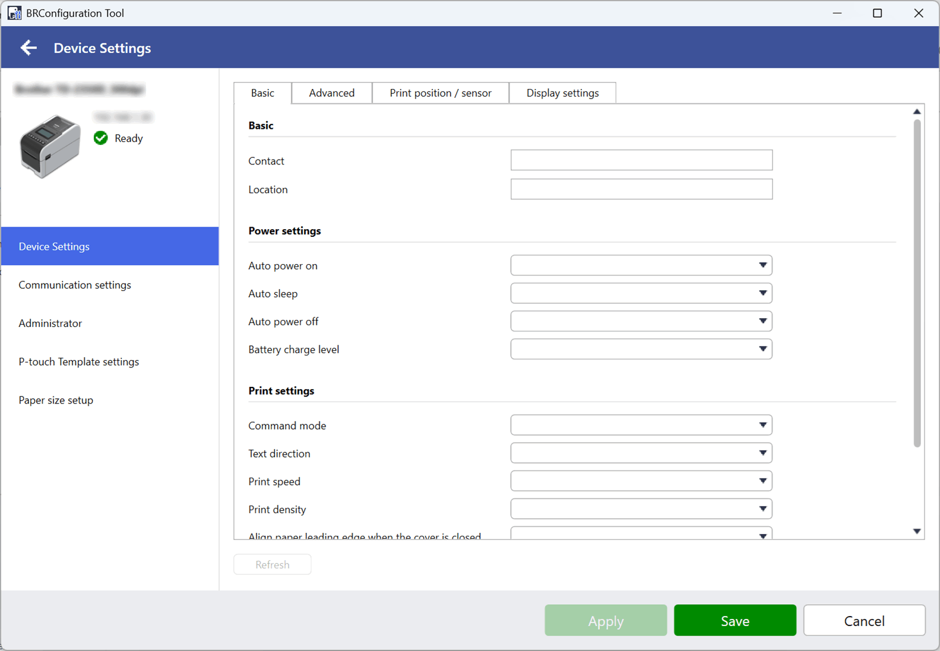
Task: Open the Print position / sensor tab
Action: tap(440, 93)
